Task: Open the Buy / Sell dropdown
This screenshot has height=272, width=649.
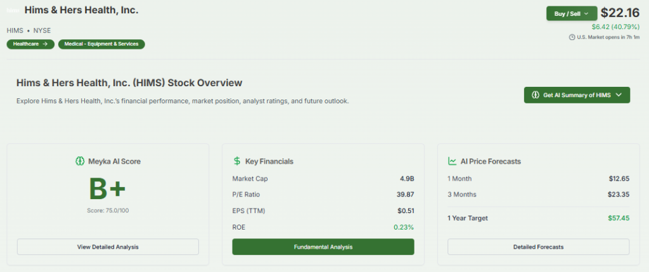Action: coord(572,14)
